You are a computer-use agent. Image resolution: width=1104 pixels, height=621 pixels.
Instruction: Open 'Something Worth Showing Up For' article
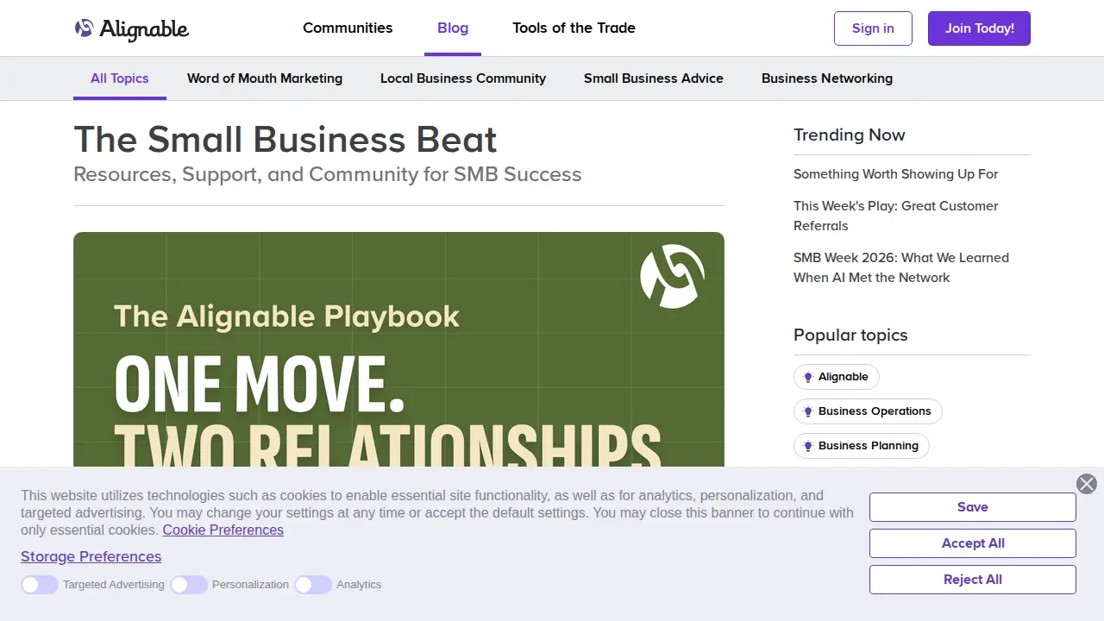pyautogui.click(x=895, y=174)
